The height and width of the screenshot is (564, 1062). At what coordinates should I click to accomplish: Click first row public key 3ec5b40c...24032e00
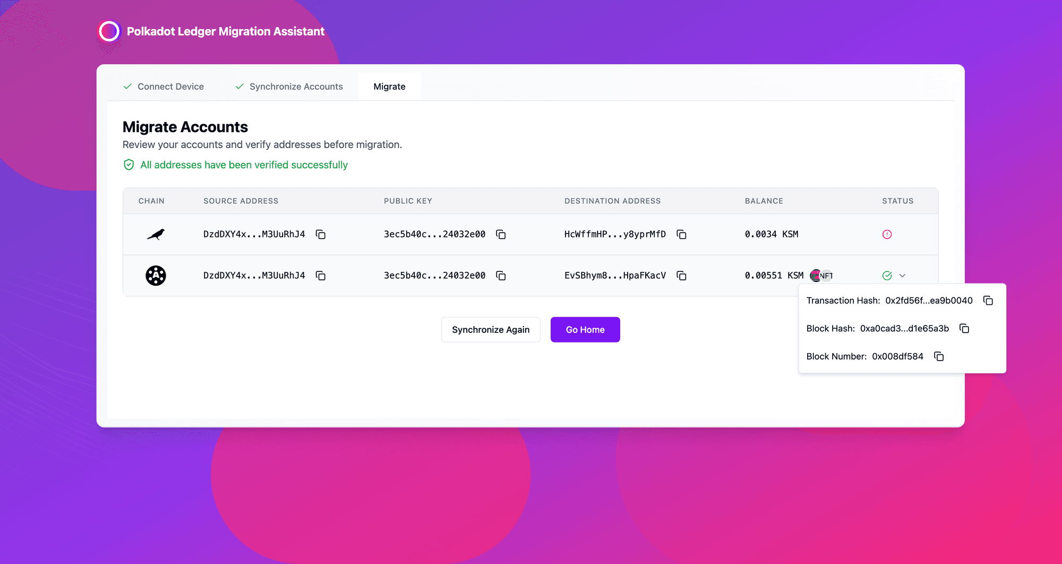pos(435,234)
